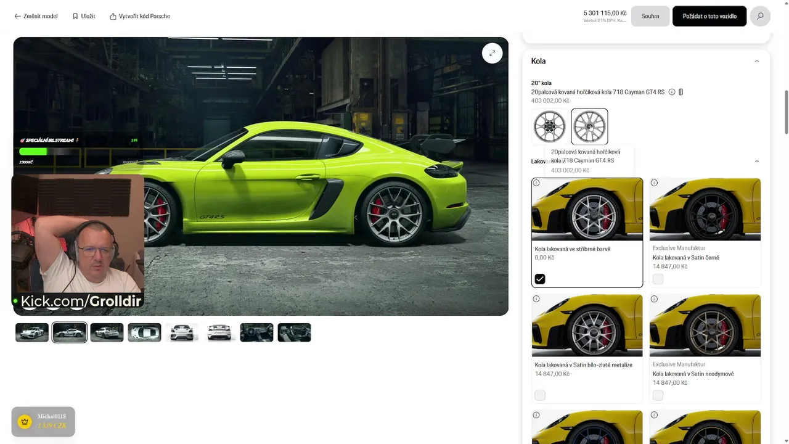Tick the checkbox for Satin černé wheels
789x444 pixels.
click(658, 279)
